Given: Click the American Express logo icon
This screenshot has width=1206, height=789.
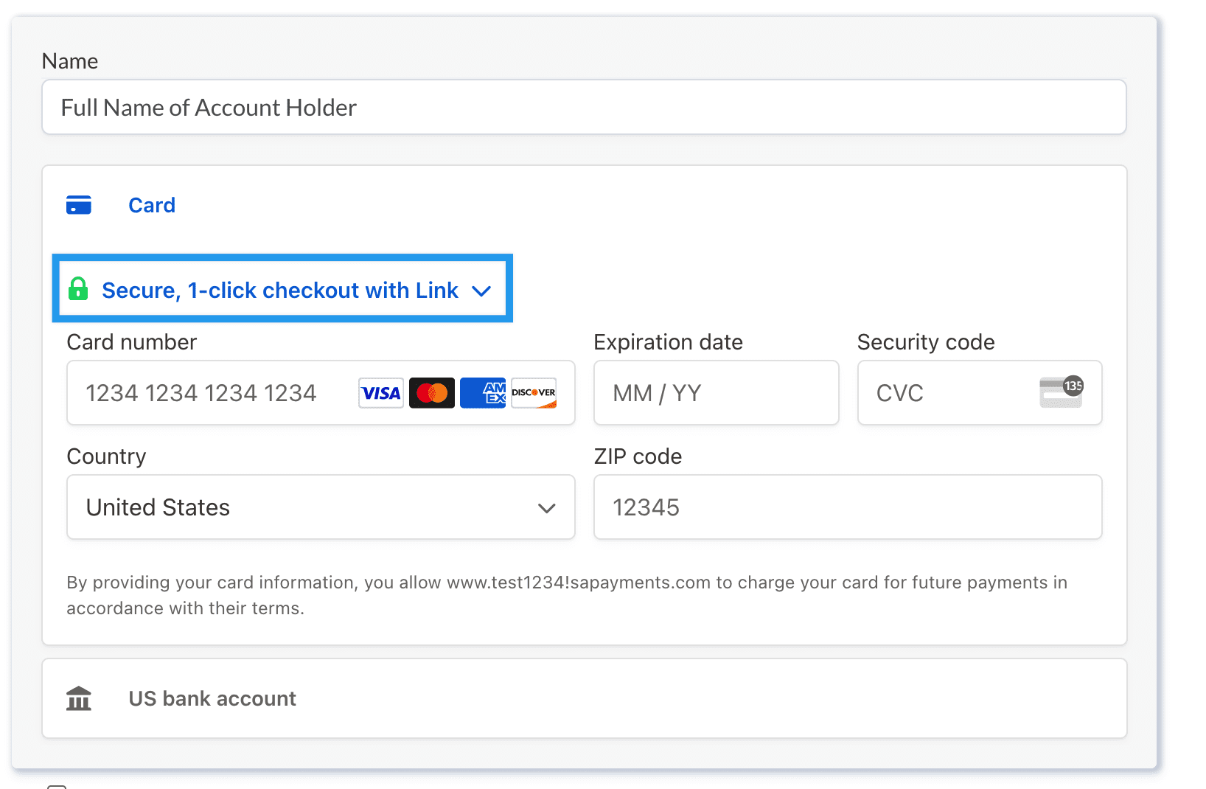Looking at the screenshot, I should 483,393.
